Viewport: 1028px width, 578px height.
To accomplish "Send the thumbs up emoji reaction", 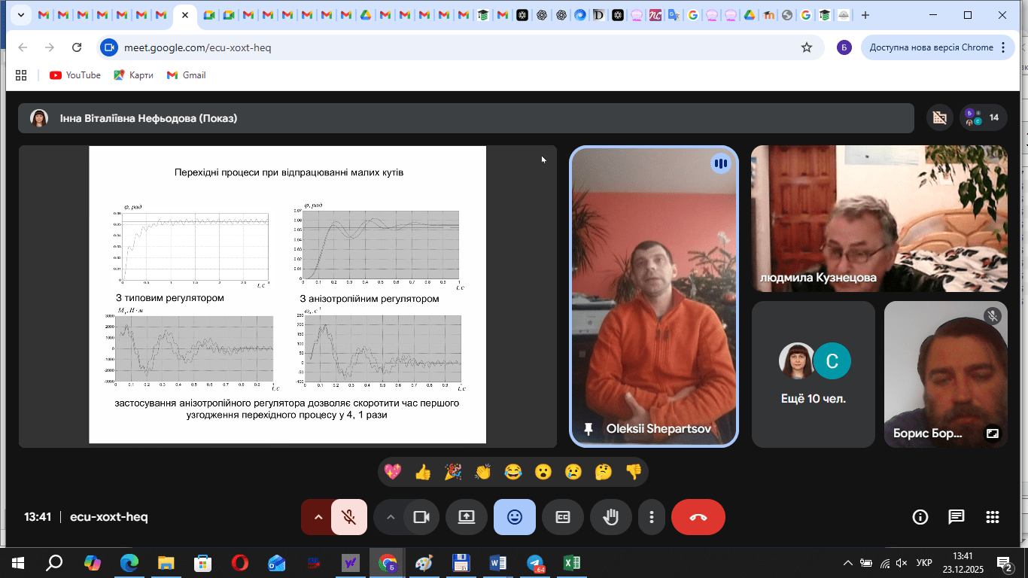I will coord(423,472).
